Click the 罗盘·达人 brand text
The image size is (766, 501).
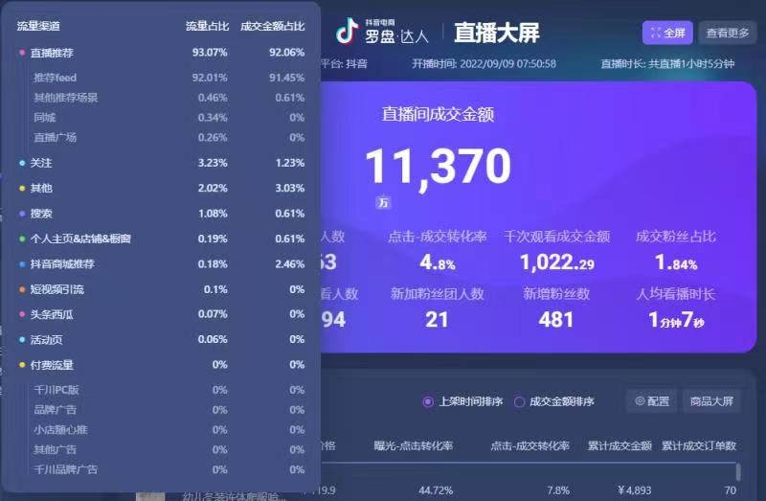tap(396, 36)
